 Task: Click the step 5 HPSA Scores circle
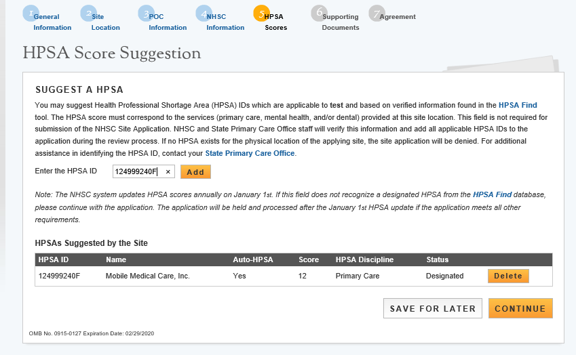[261, 14]
